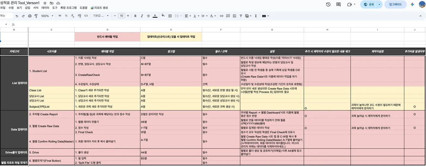The image size is (426, 167).
Task: Open the 리포트 생성 menu
Action: 99,8
